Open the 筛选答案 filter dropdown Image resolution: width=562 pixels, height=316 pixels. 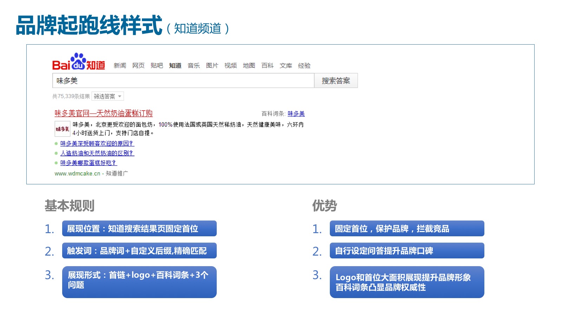(x=107, y=96)
